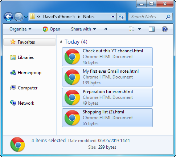Click the 4 items selected label
Screen dimensions: 176x157
[49, 141]
